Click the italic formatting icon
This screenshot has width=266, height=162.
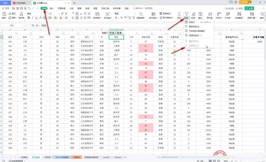click(33, 17)
